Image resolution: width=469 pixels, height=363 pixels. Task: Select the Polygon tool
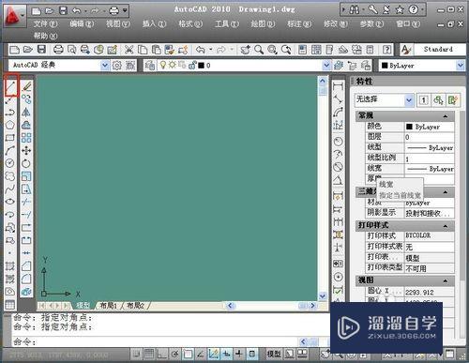pos(10,125)
